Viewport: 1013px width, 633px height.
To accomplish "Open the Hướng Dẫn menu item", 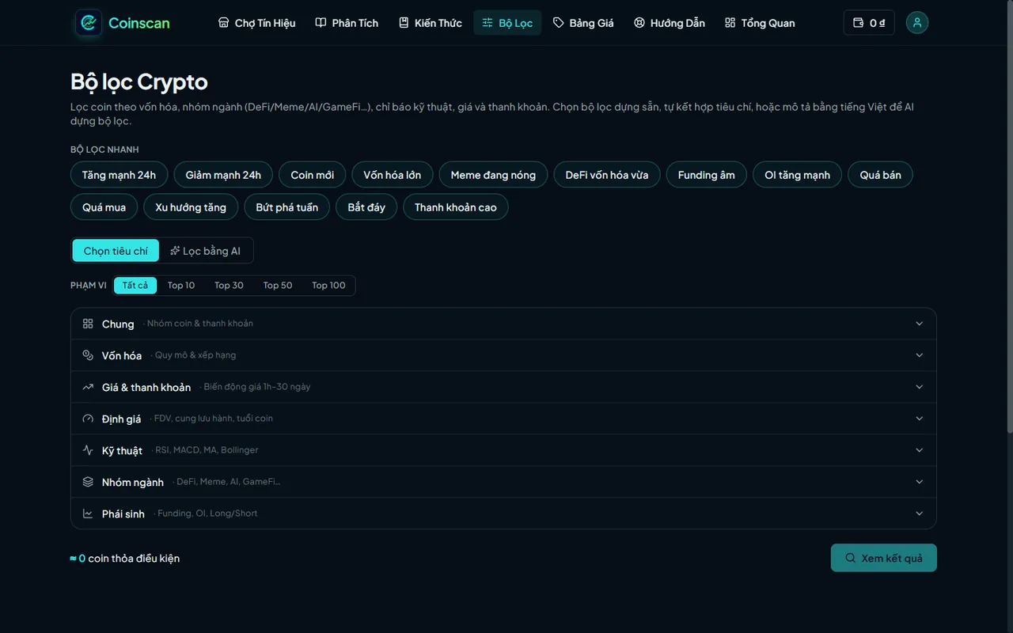I will coord(670,23).
